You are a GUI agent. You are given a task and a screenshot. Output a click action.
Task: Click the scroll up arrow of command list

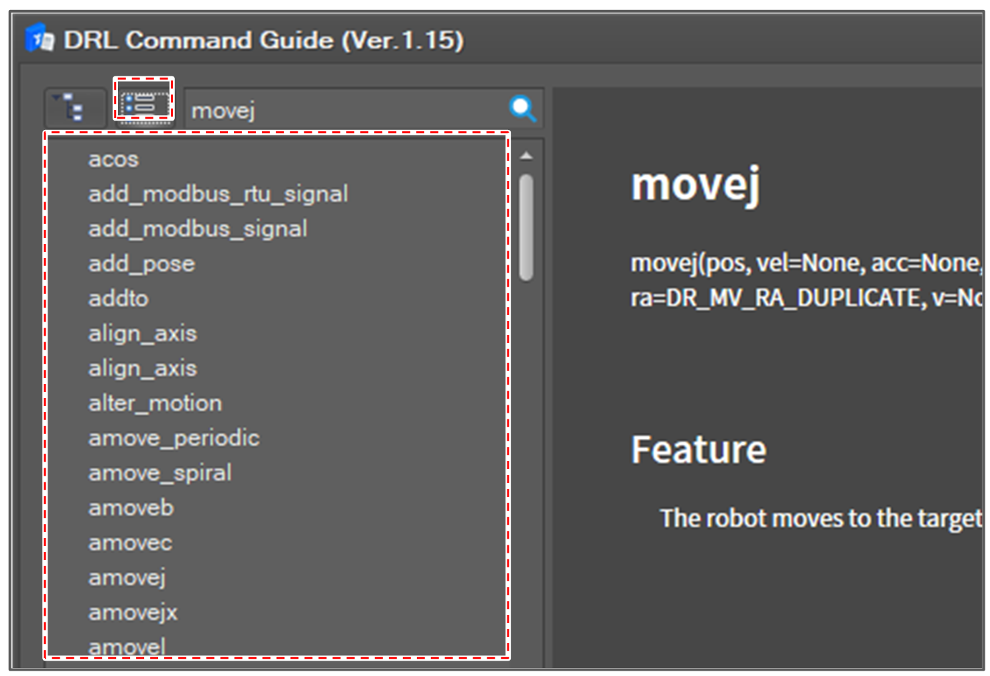[x=526, y=157]
